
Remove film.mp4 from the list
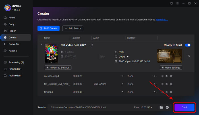pos(171,92)
